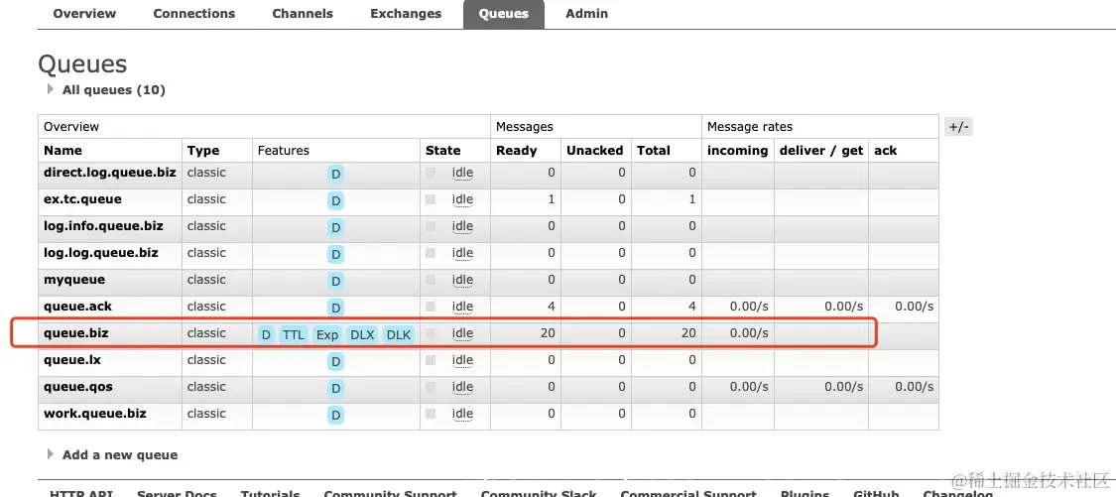This screenshot has height=497, width=1116.
Task: Click the +/- column selector button
Action: pos(958,127)
